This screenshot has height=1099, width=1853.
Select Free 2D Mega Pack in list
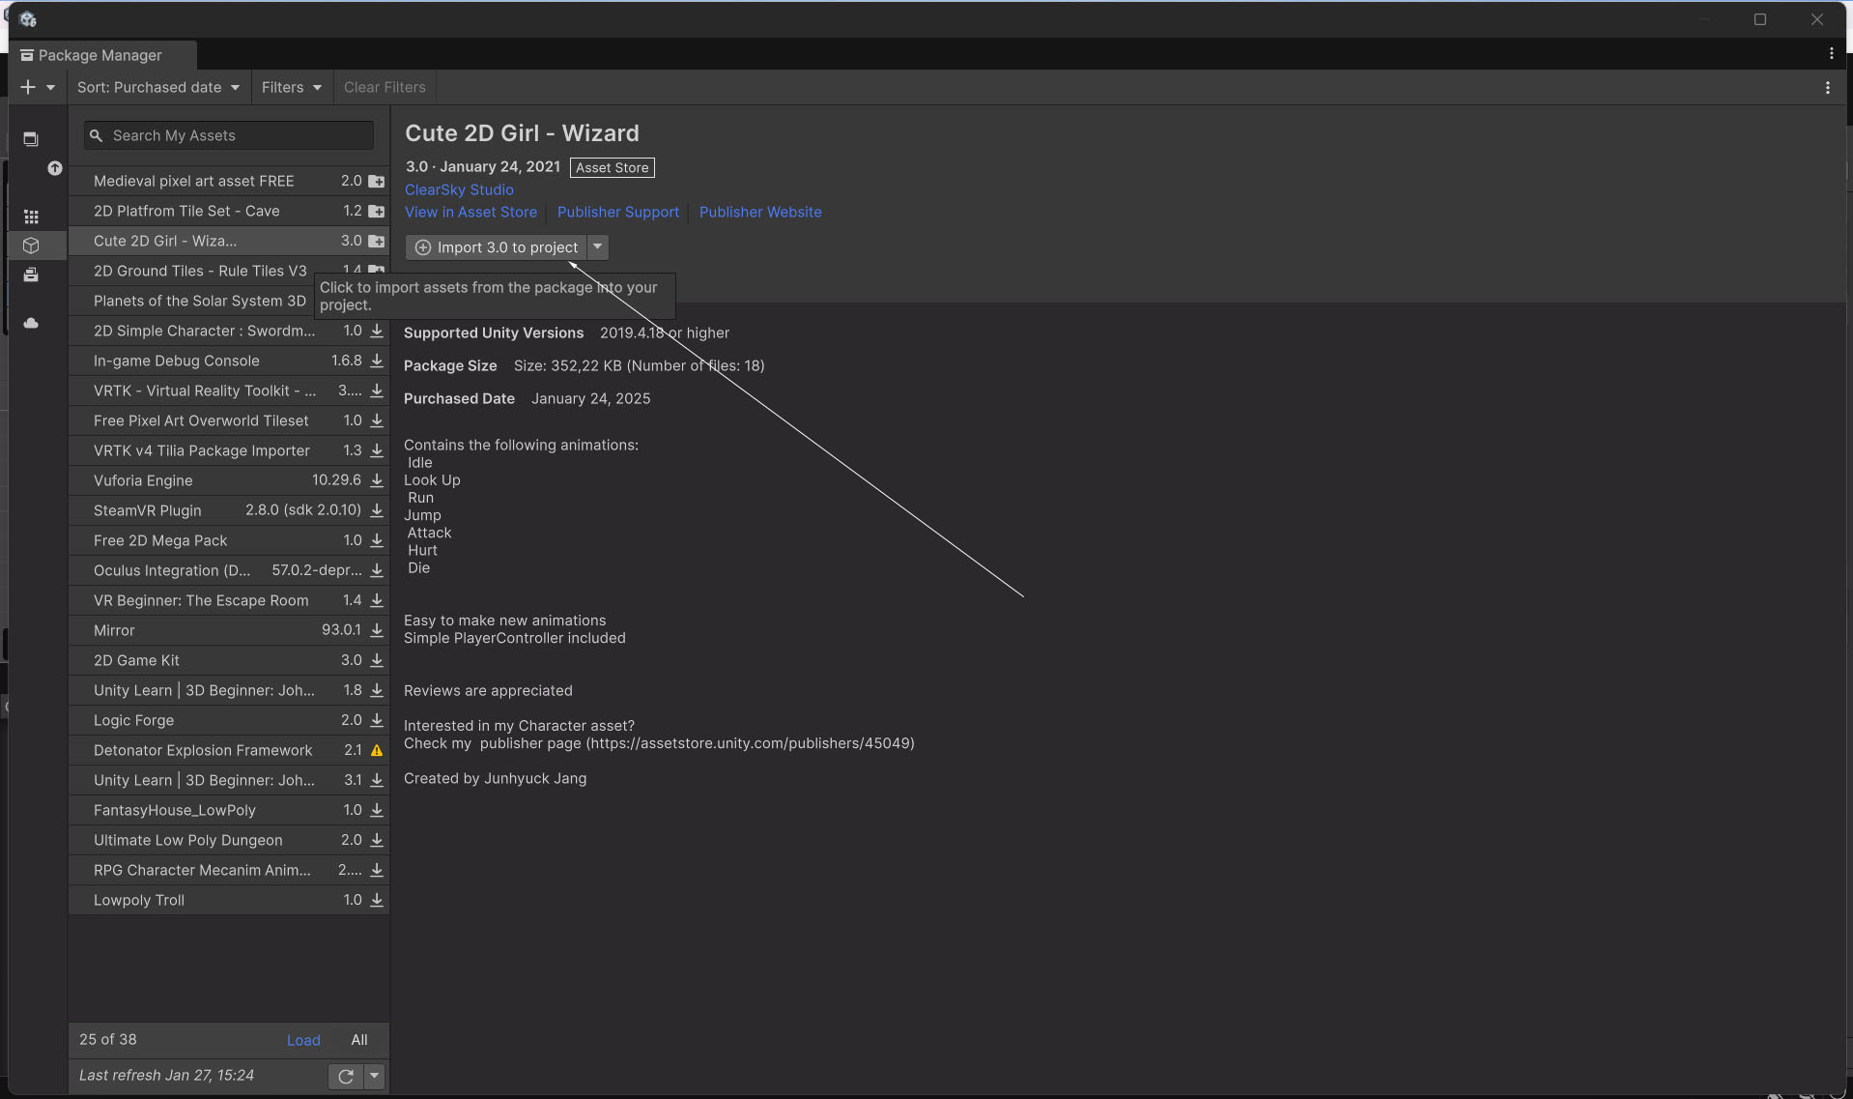160,540
